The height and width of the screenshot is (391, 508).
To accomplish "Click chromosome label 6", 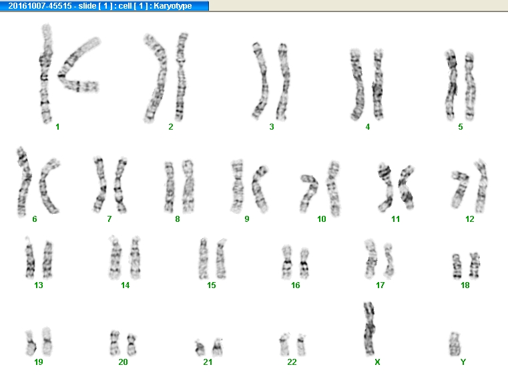I will coord(35,219).
